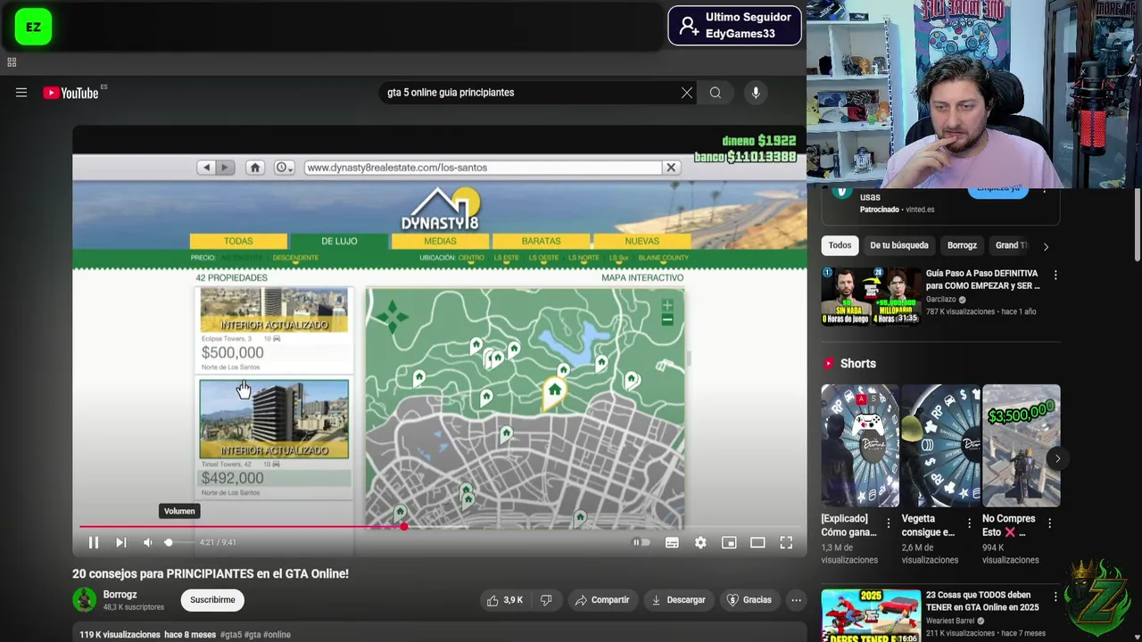Screen dimensions: 1142x642
Task: Click the #gta5 hashtag link
Action: (x=231, y=635)
